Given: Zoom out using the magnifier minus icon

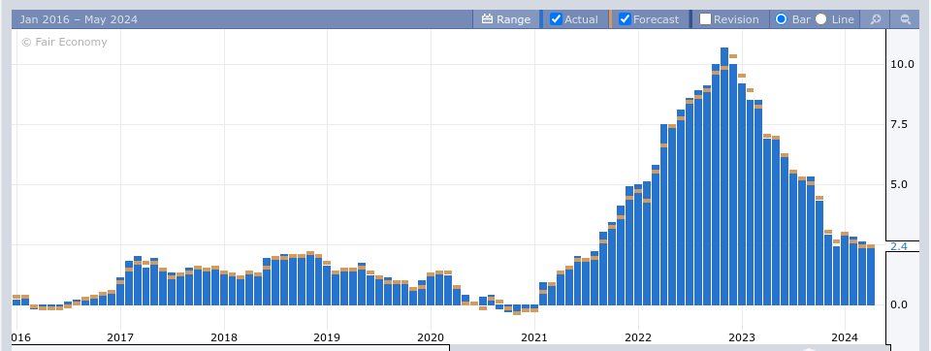Looking at the screenshot, I should pyautogui.click(x=905, y=19).
